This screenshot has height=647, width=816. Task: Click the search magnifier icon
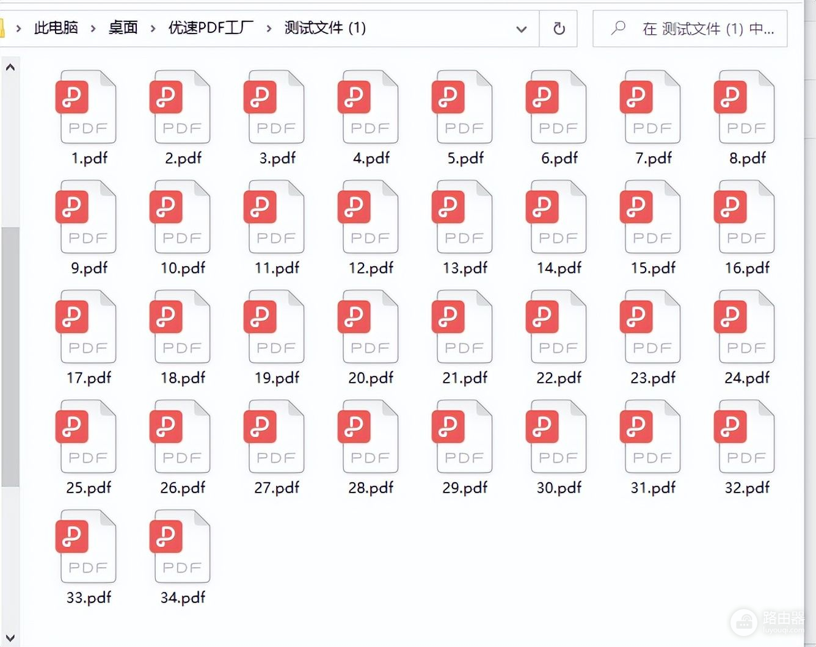click(618, 28)
